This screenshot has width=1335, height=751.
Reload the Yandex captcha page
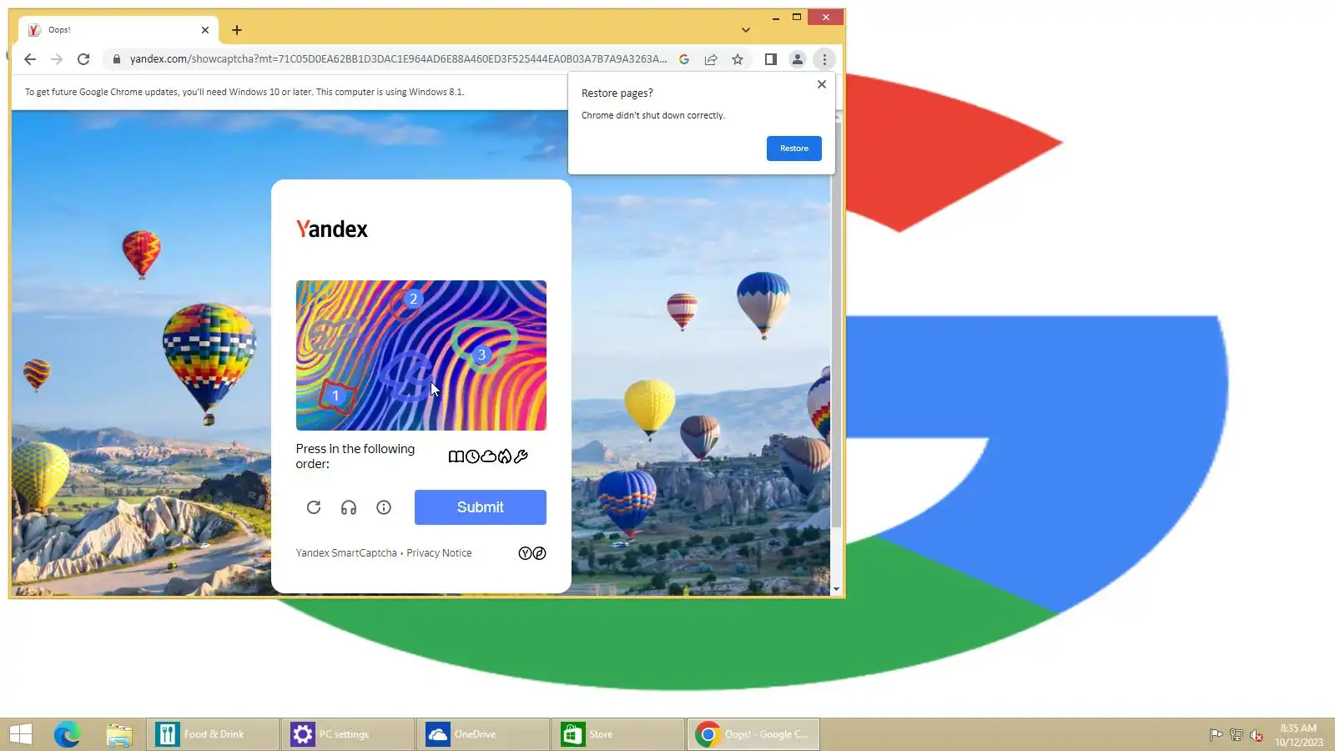(83, 59)
